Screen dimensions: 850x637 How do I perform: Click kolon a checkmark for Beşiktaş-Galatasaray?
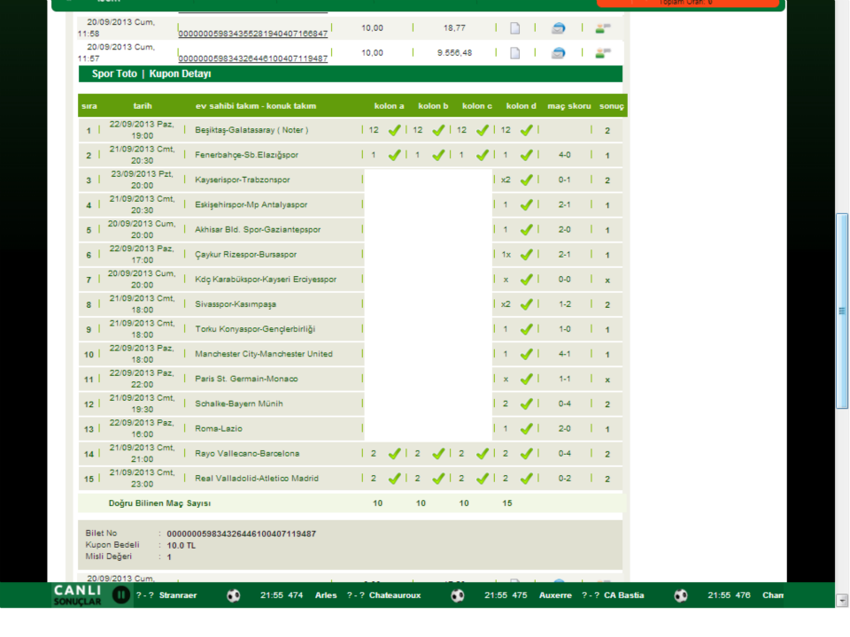click(x=395, y=130)
